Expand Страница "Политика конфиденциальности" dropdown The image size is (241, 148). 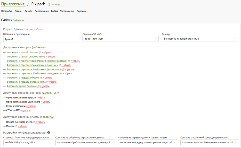pos(28,142)
